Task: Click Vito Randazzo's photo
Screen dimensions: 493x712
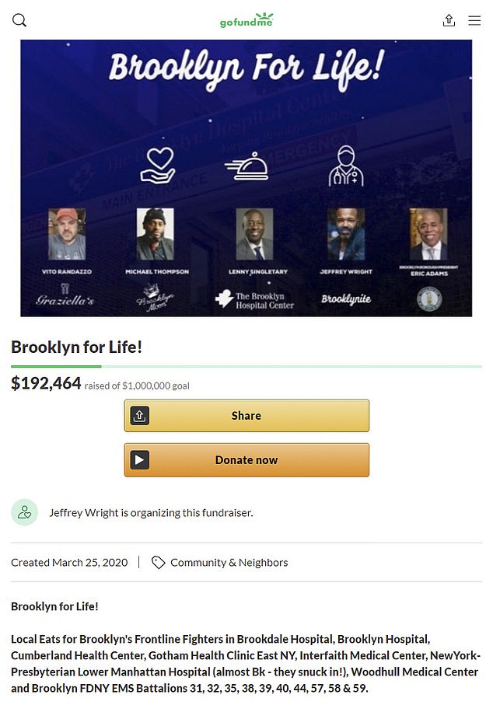Action: click(67, 234)
